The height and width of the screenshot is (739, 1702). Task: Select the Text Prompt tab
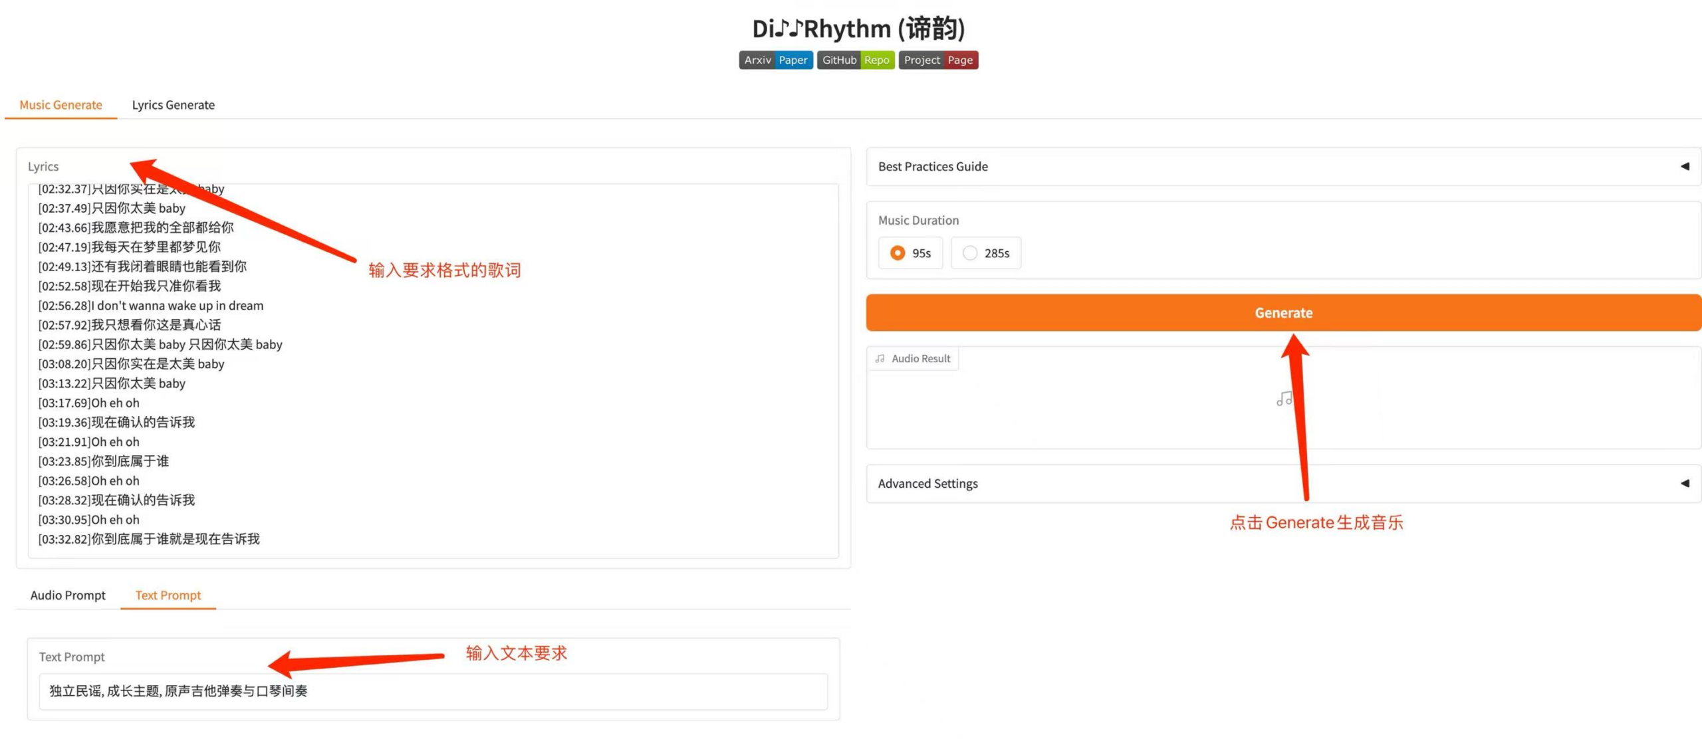point(168,595)
